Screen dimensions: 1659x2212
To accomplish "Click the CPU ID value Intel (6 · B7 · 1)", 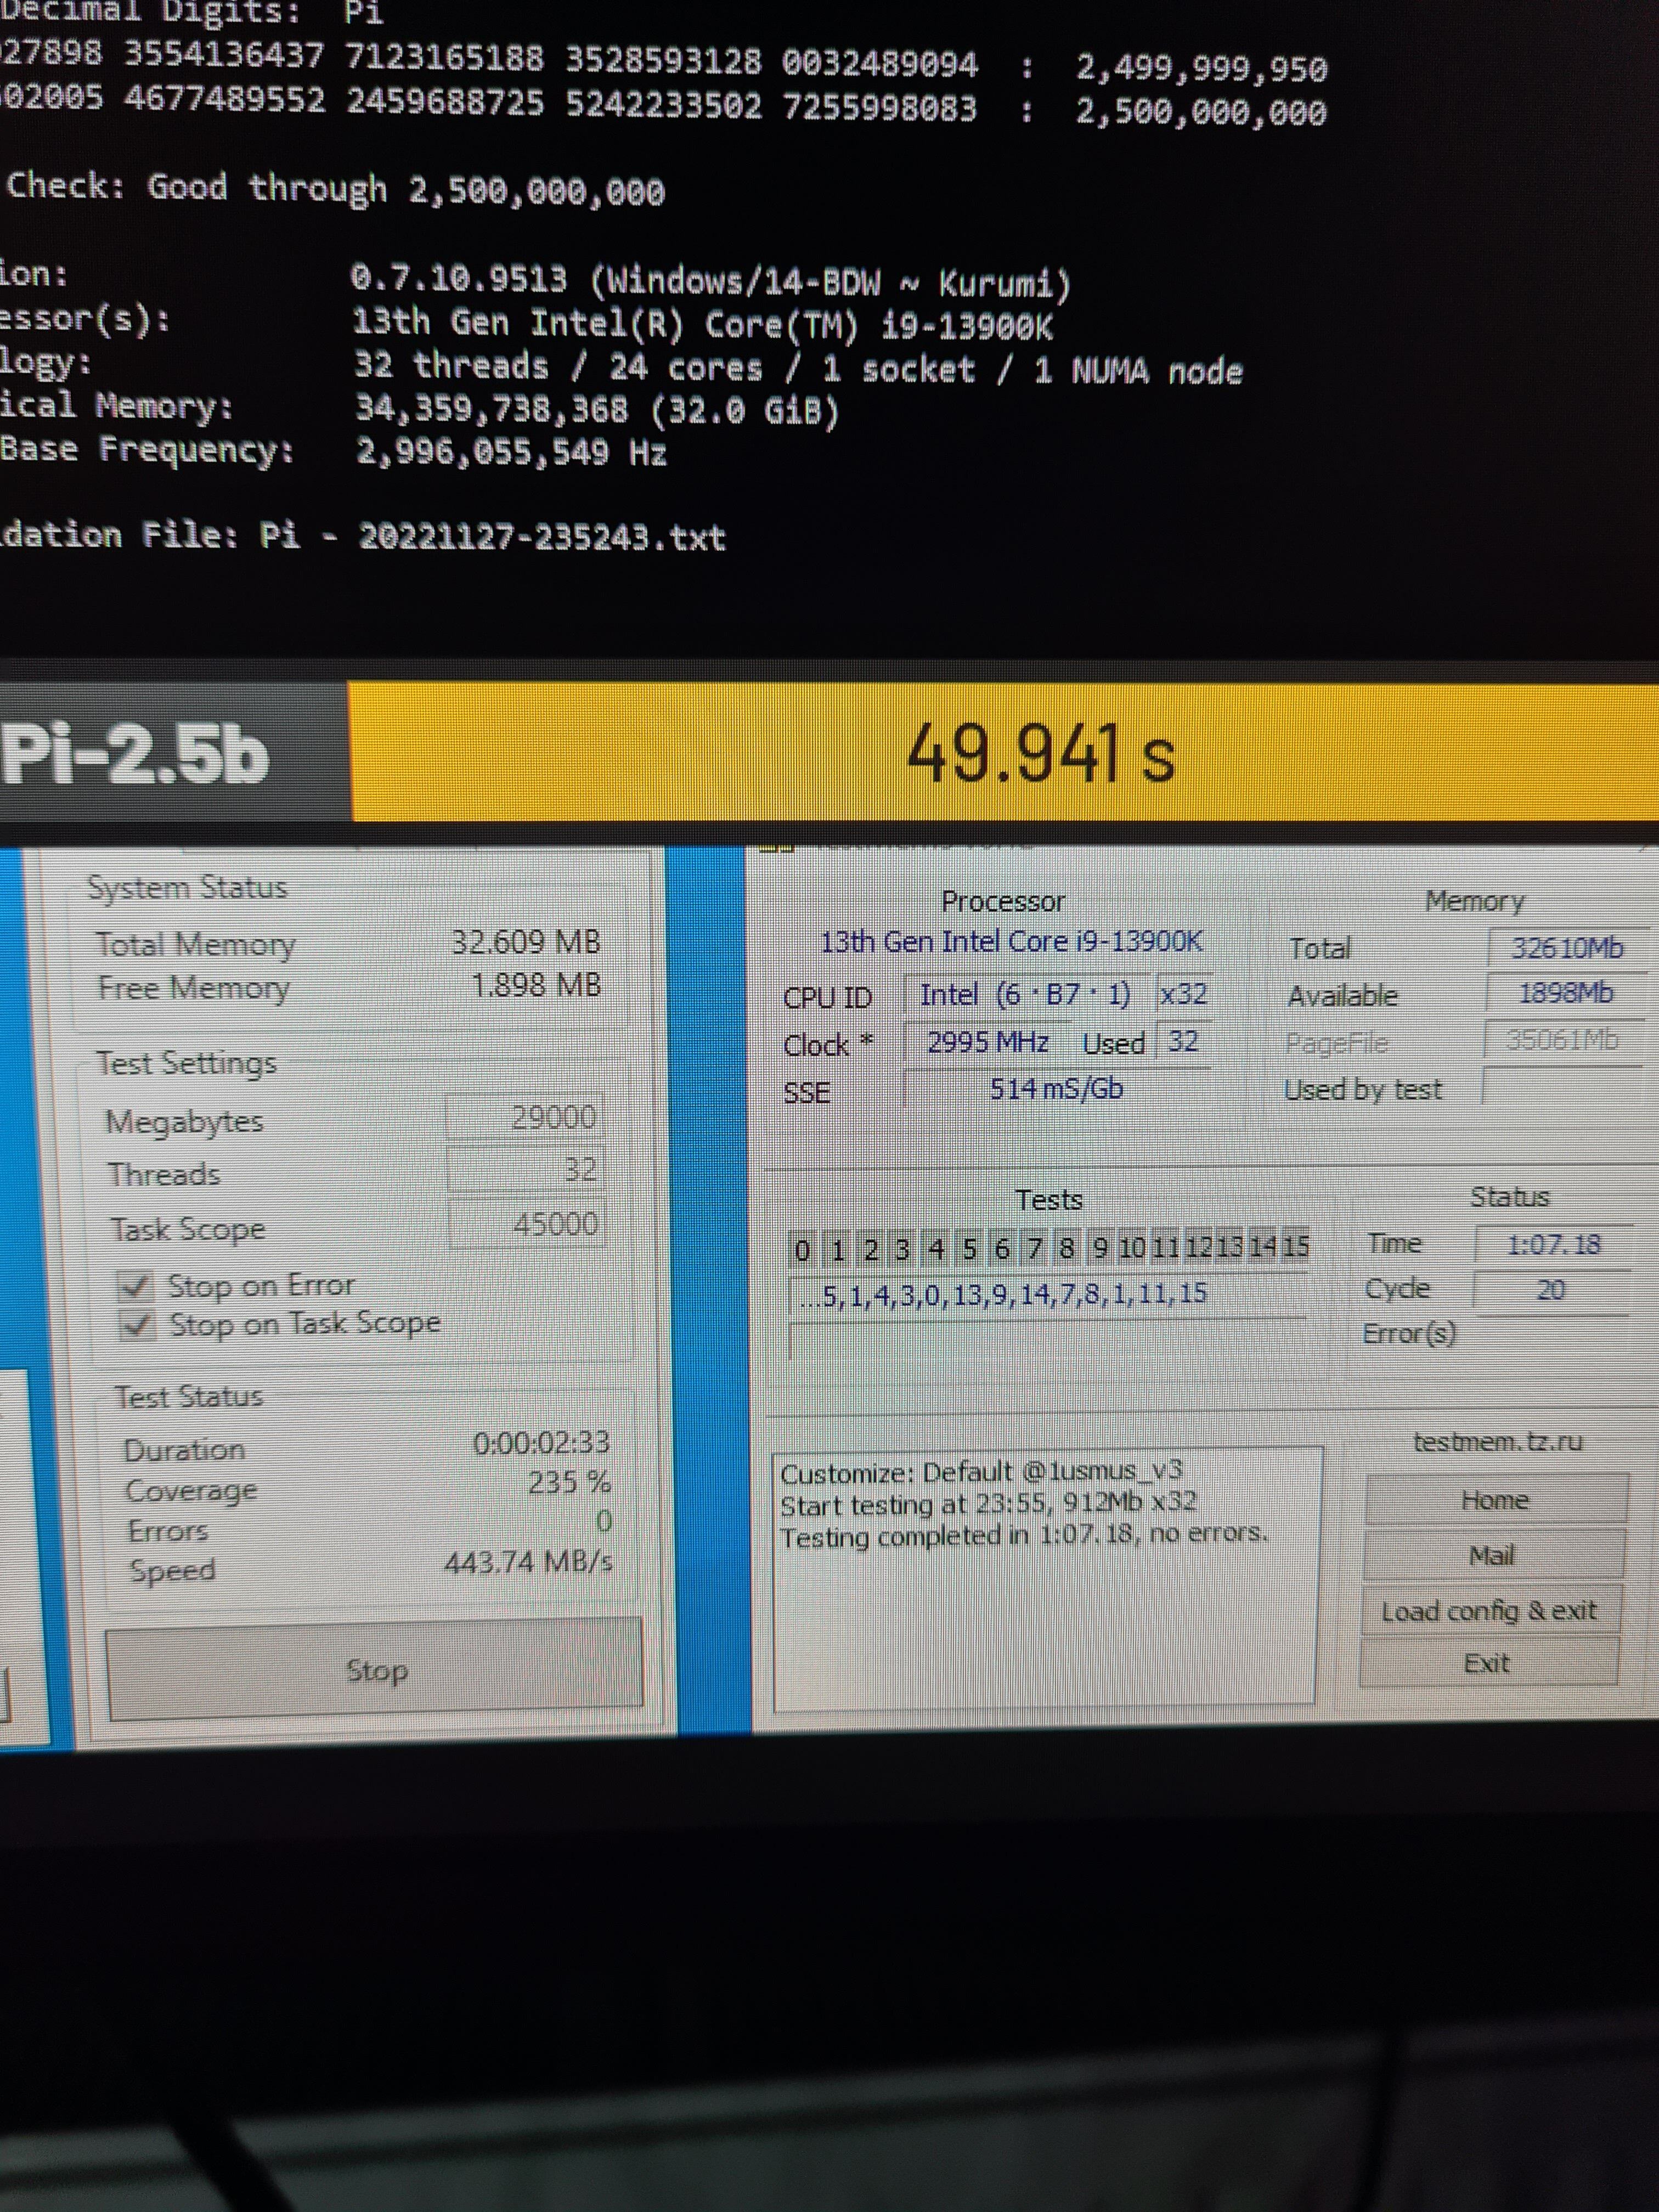I will (1026, 995).
